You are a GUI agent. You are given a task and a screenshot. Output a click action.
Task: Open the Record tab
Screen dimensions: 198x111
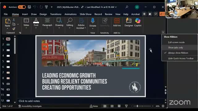[x=98, y=14]
